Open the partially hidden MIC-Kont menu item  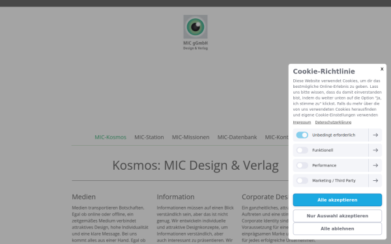276,137
